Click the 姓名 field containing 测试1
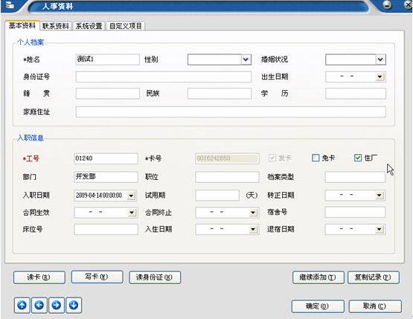This screenshot has height=319, width=413. [108, 59]
